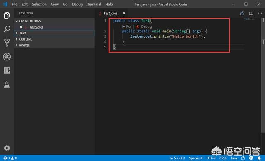Click the code minimap preview
The height and width of the screenshot is (161, 265).
(250, 19)
